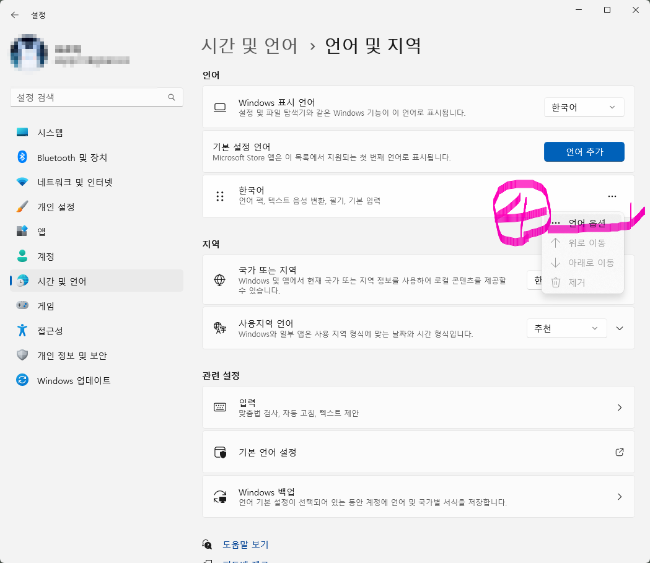
Task: Click the time and language globe-clock icon
Action: click(22, 281)
